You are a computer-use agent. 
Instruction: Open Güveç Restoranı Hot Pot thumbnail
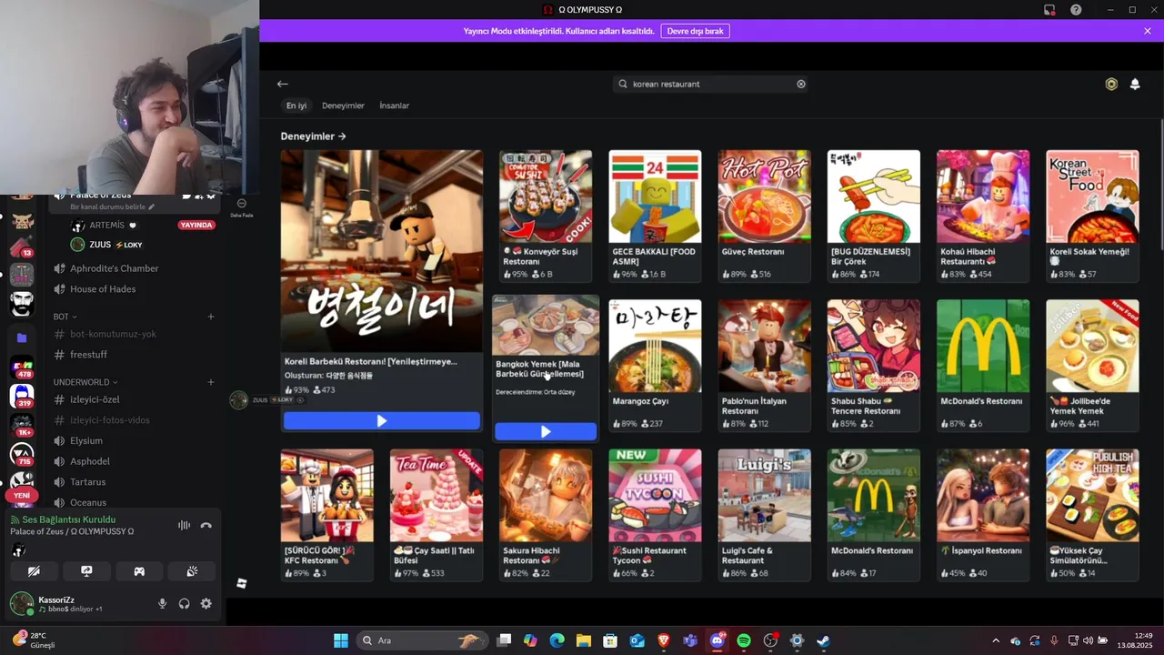(x=764, y=196)
